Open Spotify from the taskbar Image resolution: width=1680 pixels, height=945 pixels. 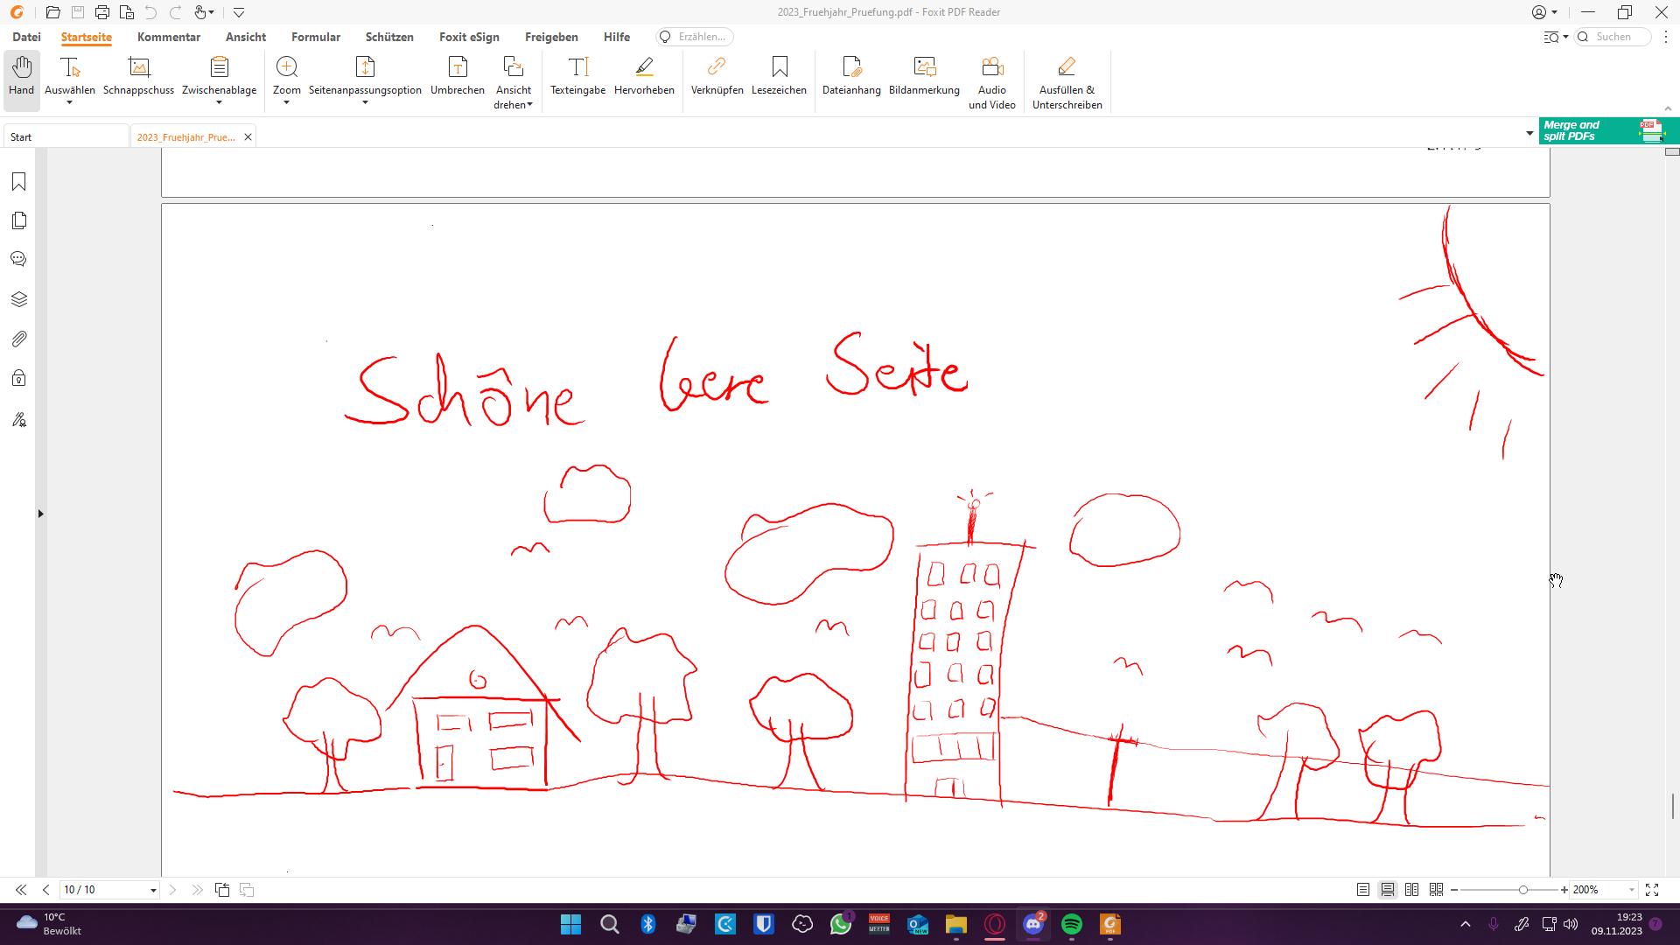pyautogui.click(x=1072, y=925)
